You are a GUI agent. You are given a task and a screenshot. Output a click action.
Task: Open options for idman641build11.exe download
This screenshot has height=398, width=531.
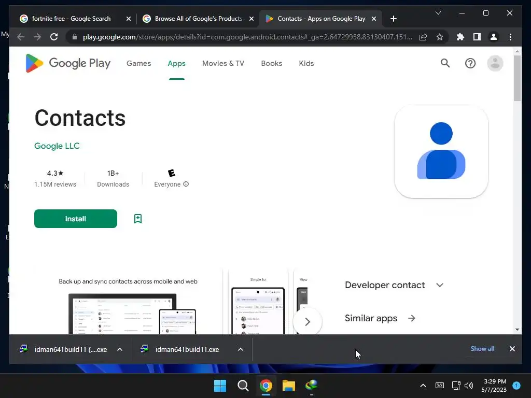pos(241,350)
